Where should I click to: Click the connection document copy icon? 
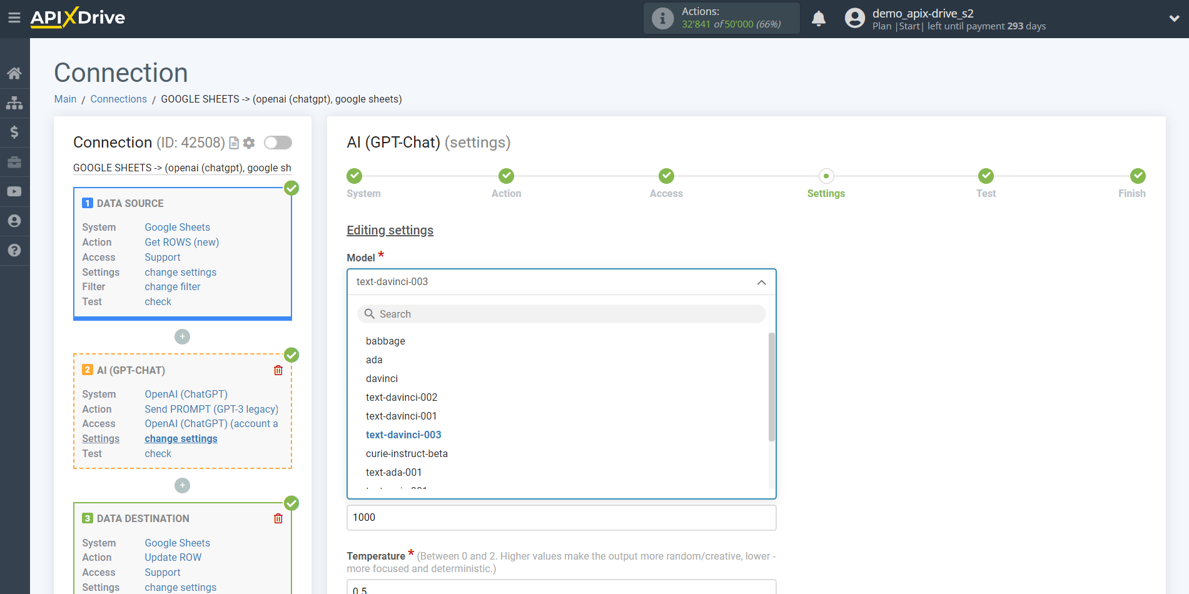[234, 143]
